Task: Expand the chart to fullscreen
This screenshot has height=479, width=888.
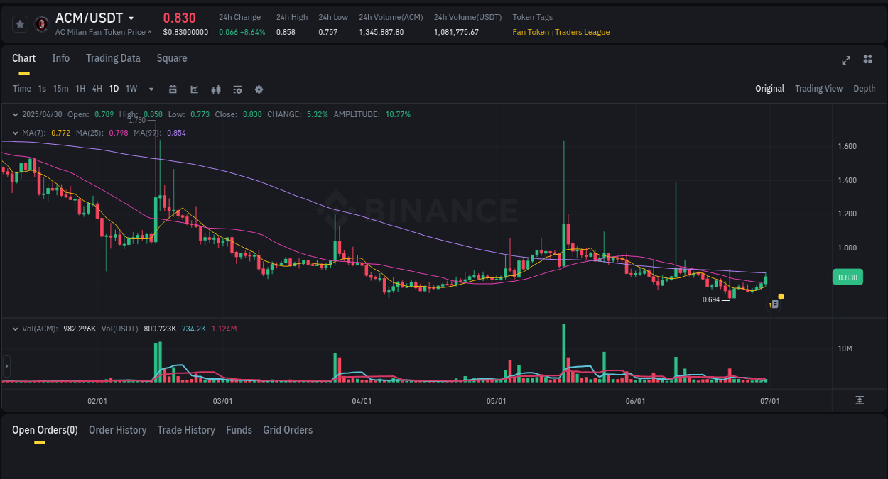Action: tap(846, 60)
